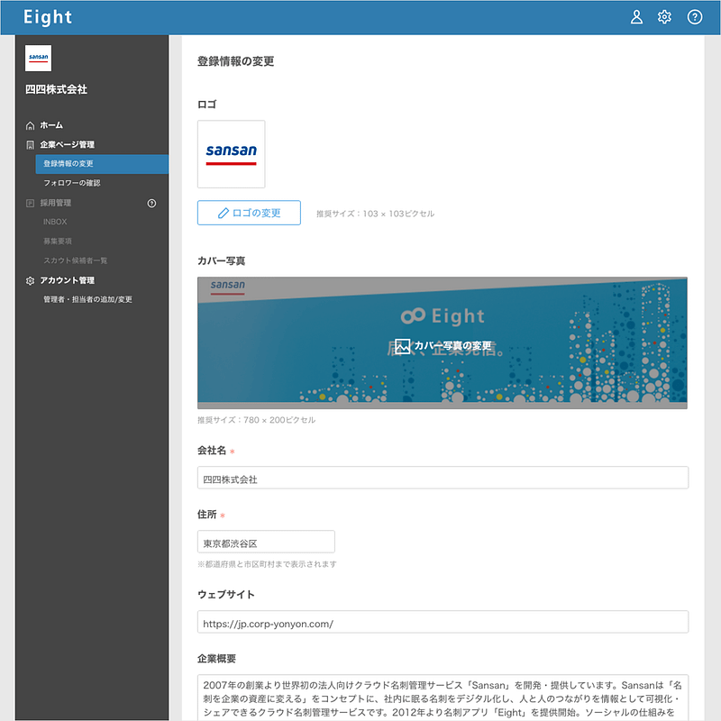This screenshot has width=721, height=721.
Task: Click the 企業概要 field label
Action: tap(216, 659)
